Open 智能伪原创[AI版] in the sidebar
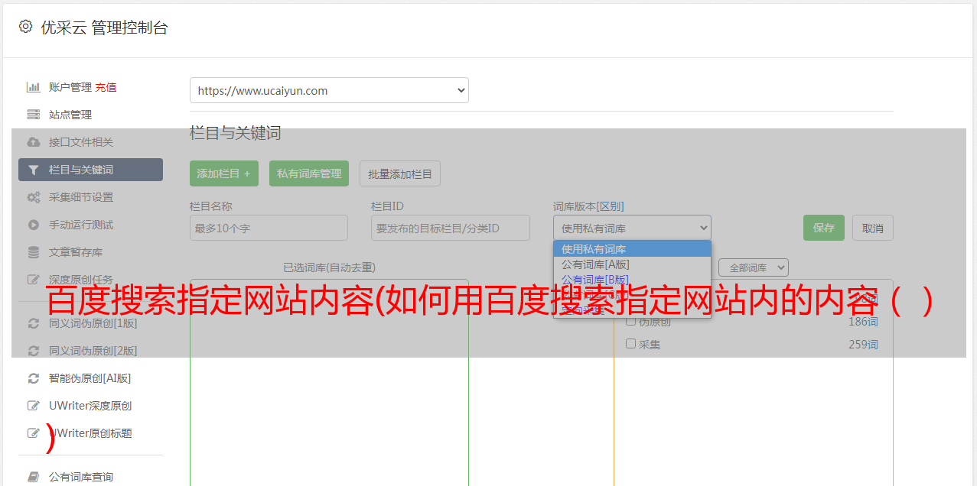This screenshot has width=977, height=486. point(90,378)
